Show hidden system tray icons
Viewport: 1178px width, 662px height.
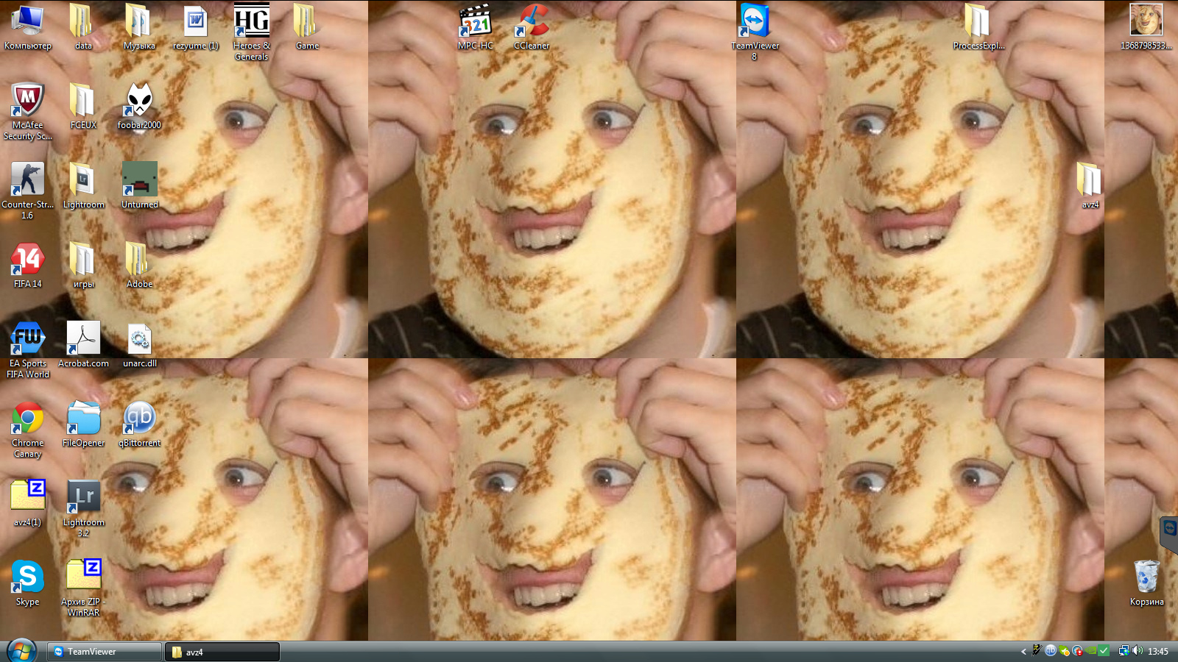(1023, 652)
